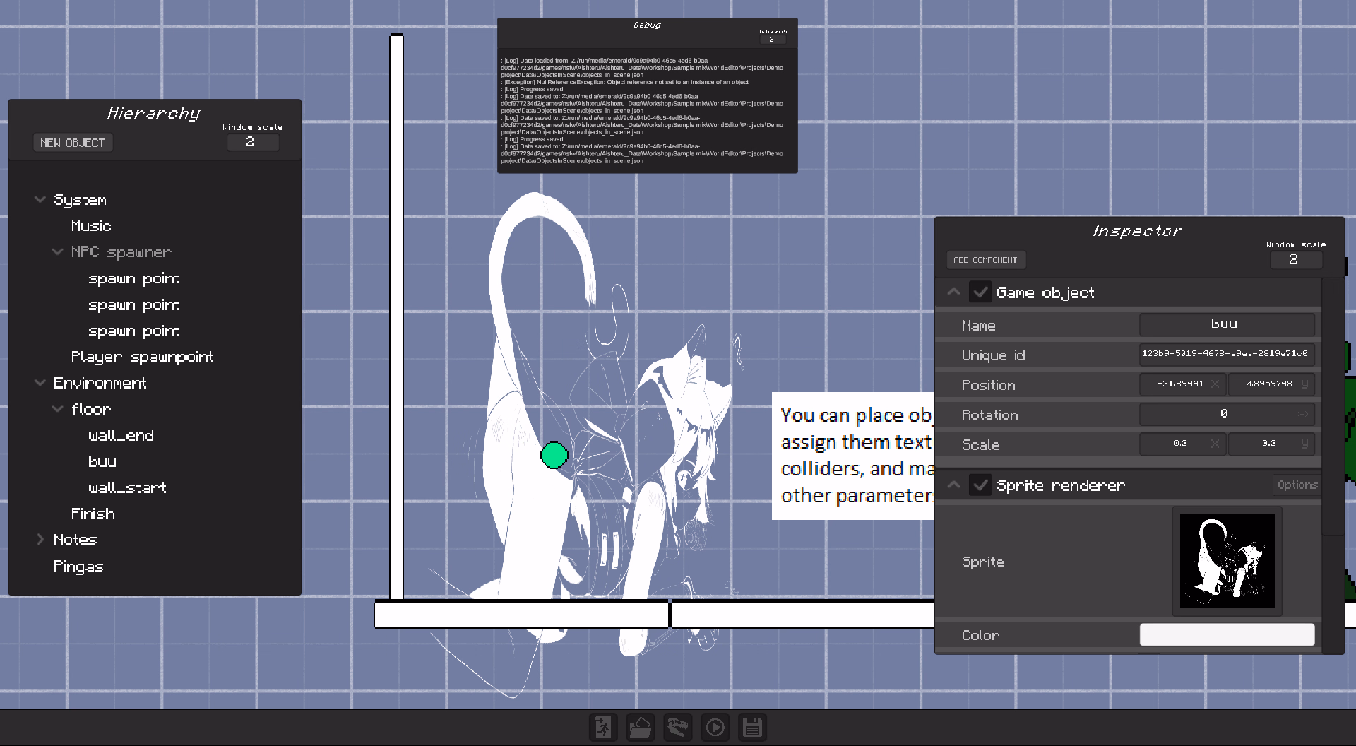Click the NullReferenceException line in Debug log
Viewport: 1356px width, 746px height.
tap(626, 82)
